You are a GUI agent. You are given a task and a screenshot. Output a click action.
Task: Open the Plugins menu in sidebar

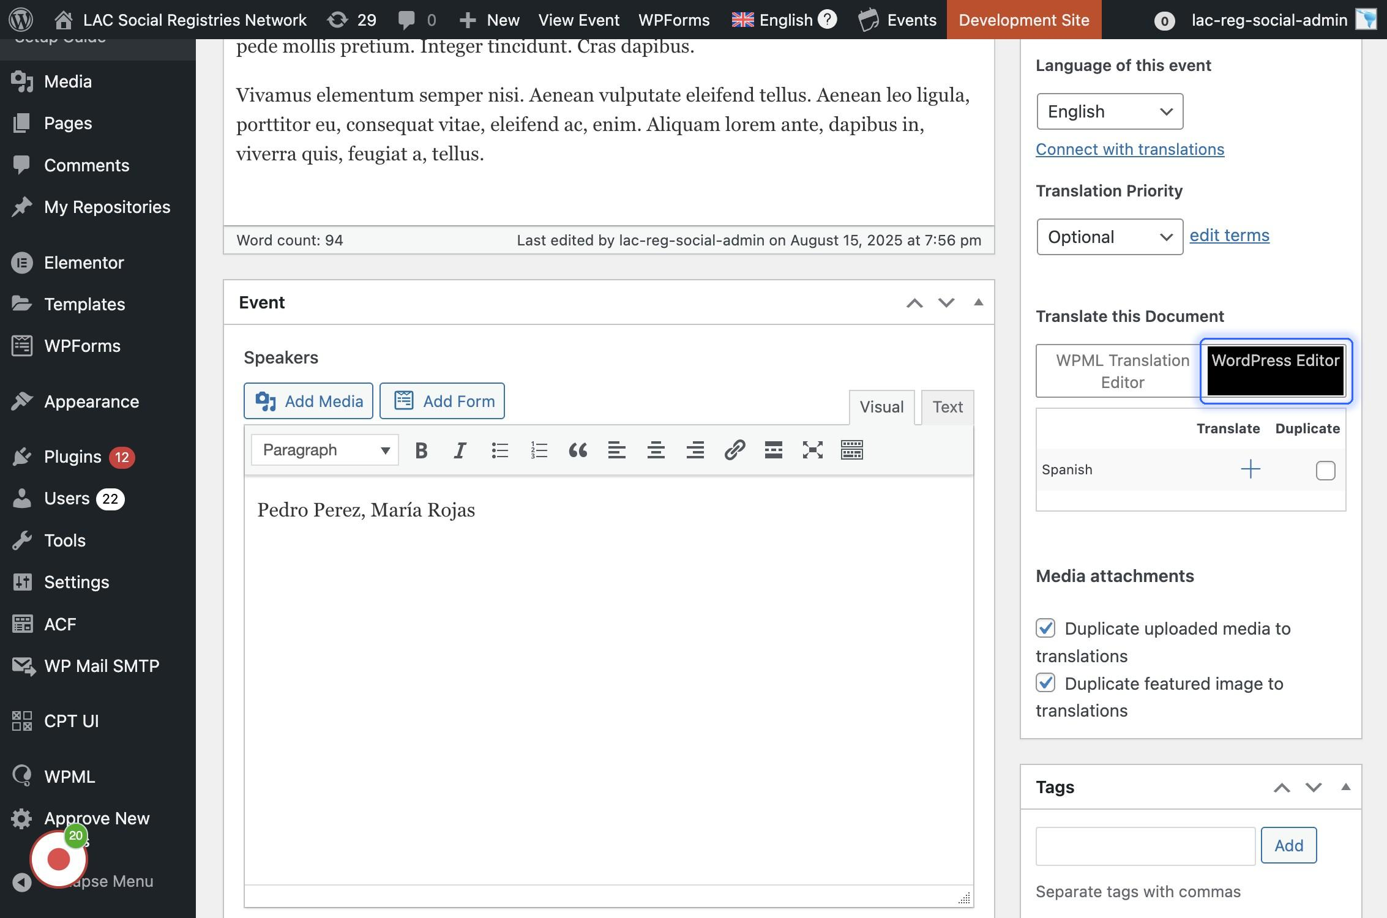coord(72,457)
